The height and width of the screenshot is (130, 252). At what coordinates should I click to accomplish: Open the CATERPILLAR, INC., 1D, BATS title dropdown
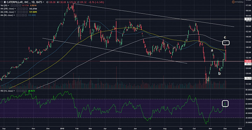43,2
